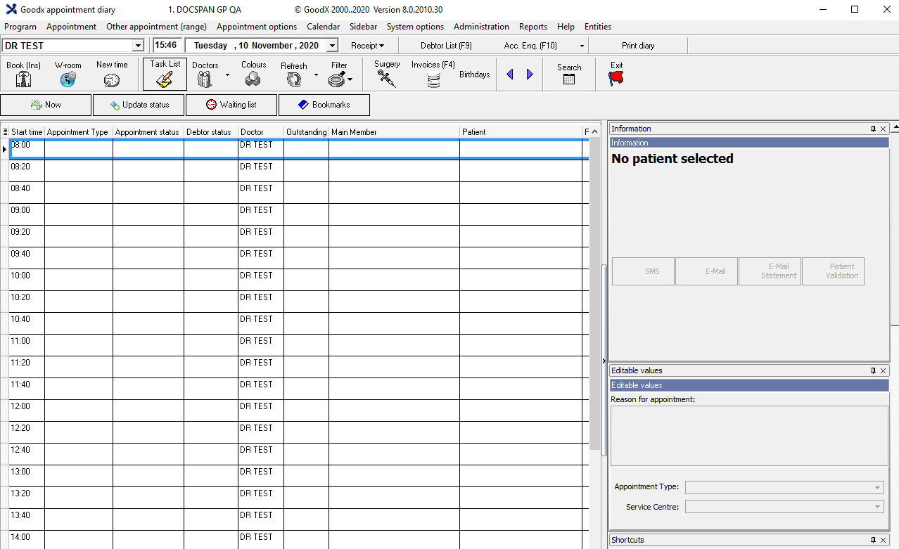Go to previous day with left arrow

510,75
